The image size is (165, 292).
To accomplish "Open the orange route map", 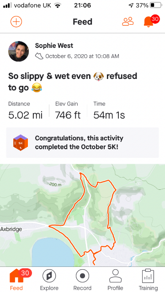I will (82, 215).
